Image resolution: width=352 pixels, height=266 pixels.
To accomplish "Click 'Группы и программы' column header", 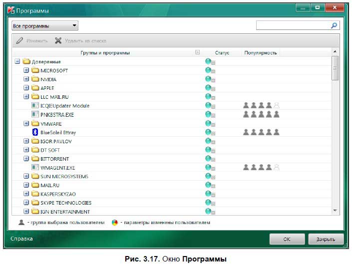I will pos(105,53).
